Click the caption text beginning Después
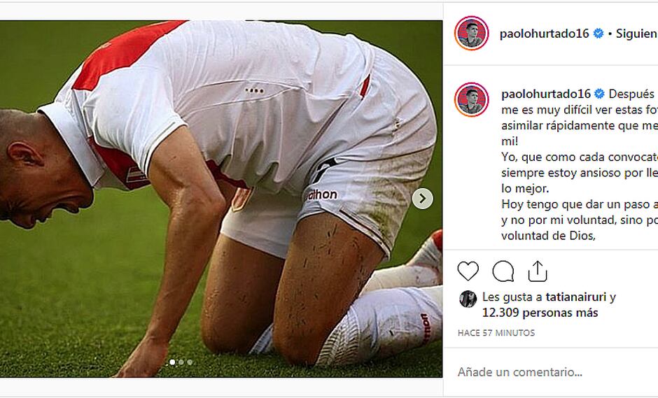This screenshot has height=398, width=658. tap(580, 164)
